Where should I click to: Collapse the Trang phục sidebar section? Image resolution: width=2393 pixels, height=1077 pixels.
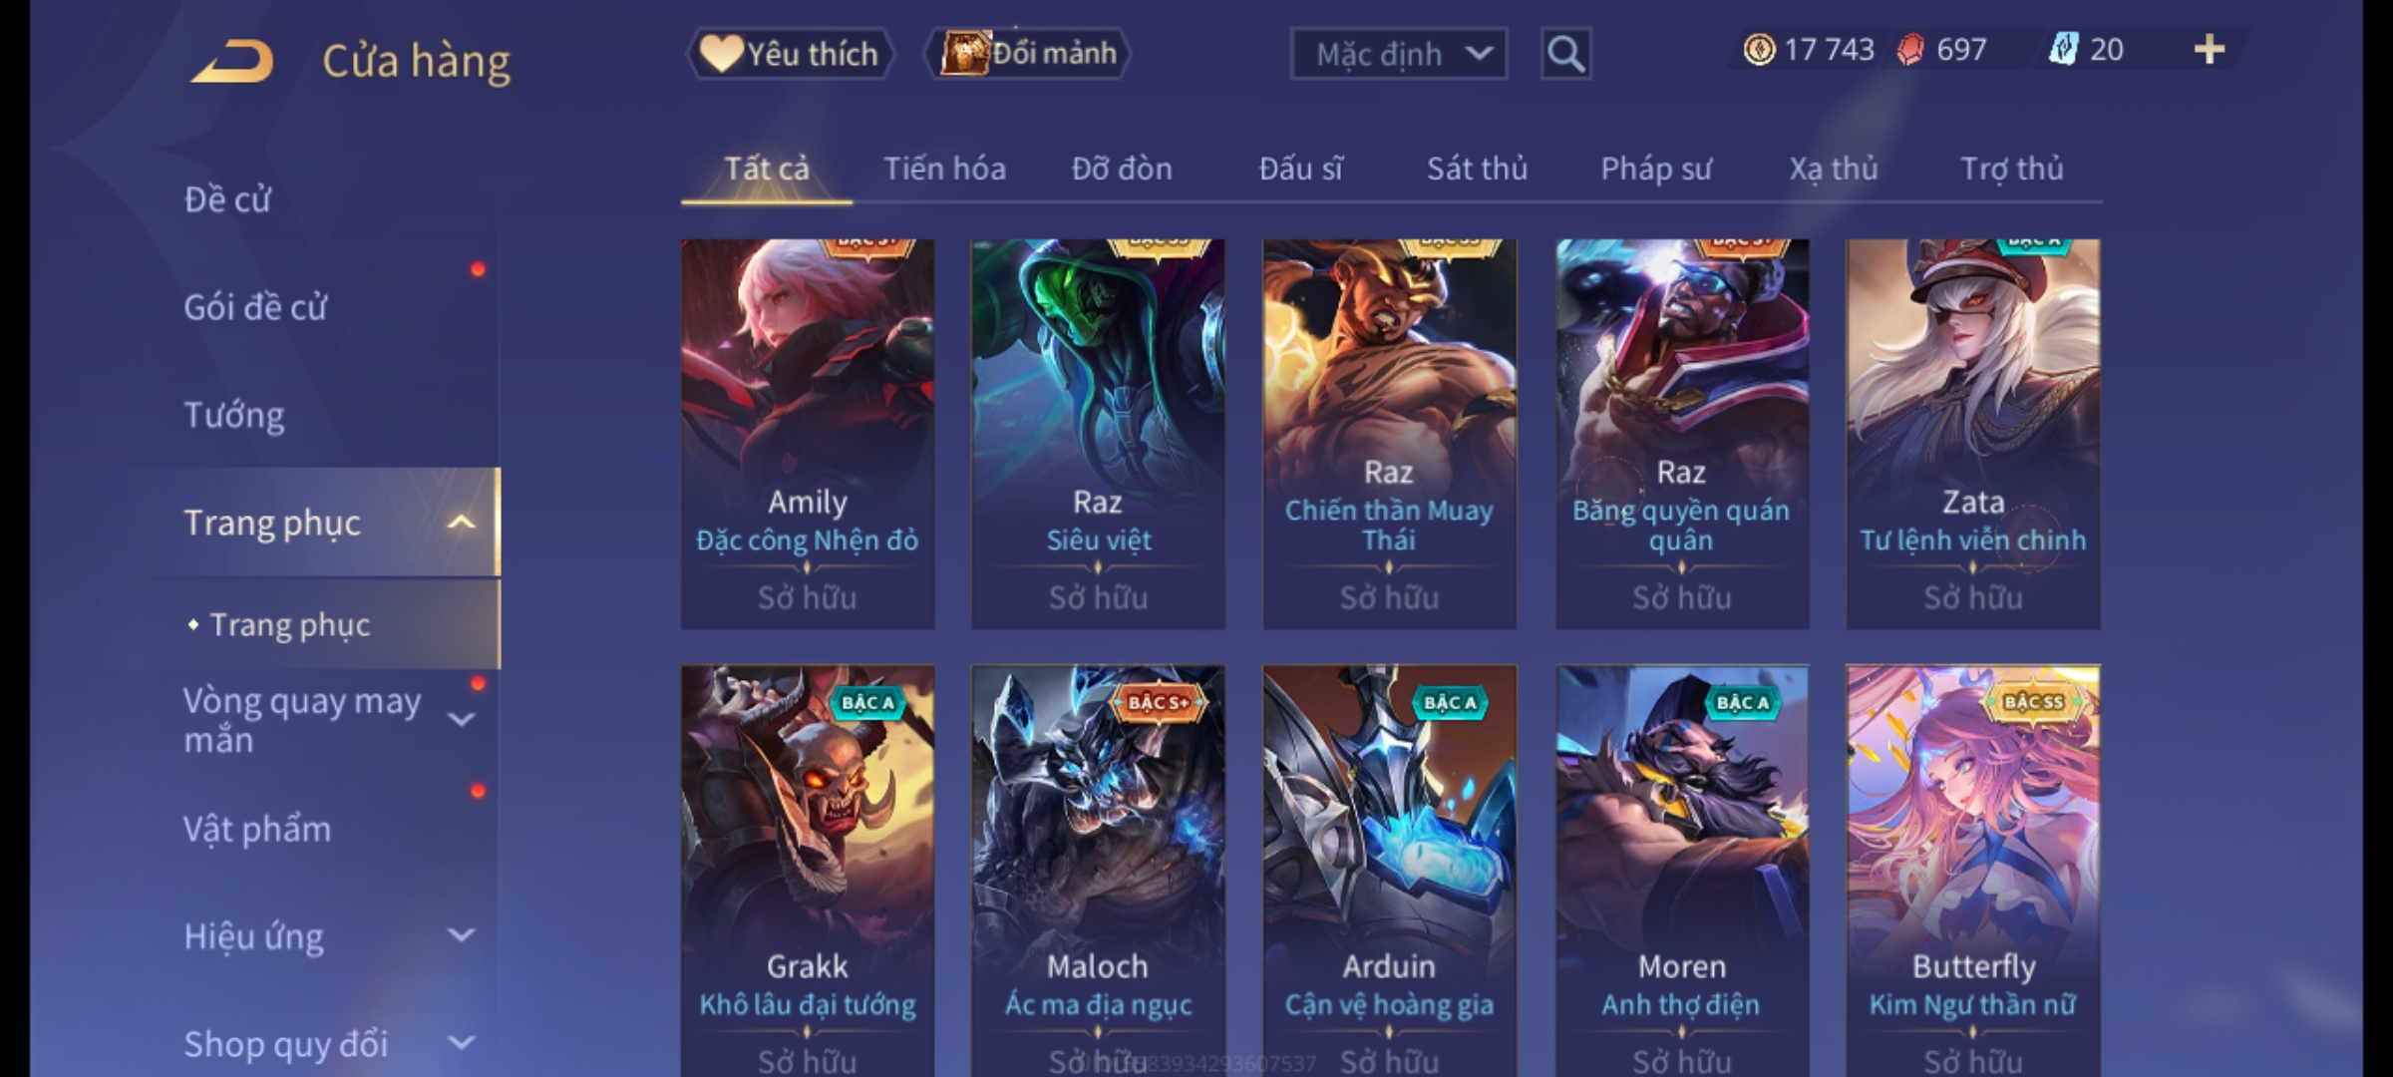coord(461,523)
